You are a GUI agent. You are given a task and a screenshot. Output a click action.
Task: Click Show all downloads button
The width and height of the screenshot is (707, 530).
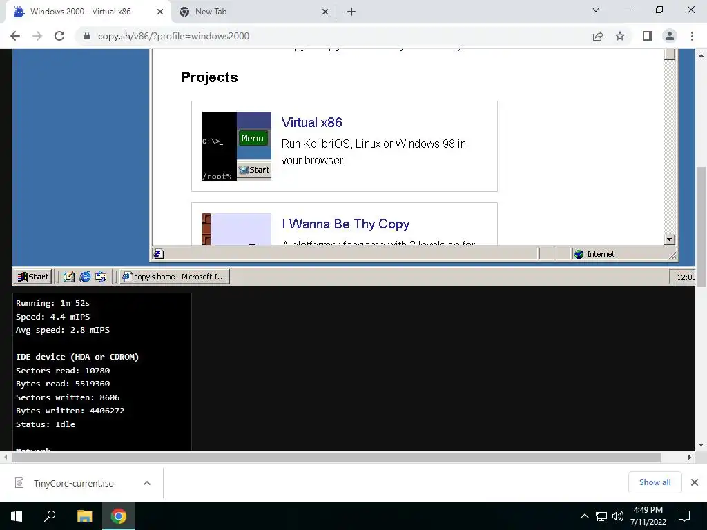pyautogui.click(x=655, y=482)
